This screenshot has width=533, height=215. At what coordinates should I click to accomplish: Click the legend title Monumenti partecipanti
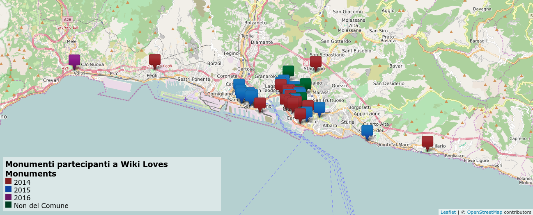87,169
